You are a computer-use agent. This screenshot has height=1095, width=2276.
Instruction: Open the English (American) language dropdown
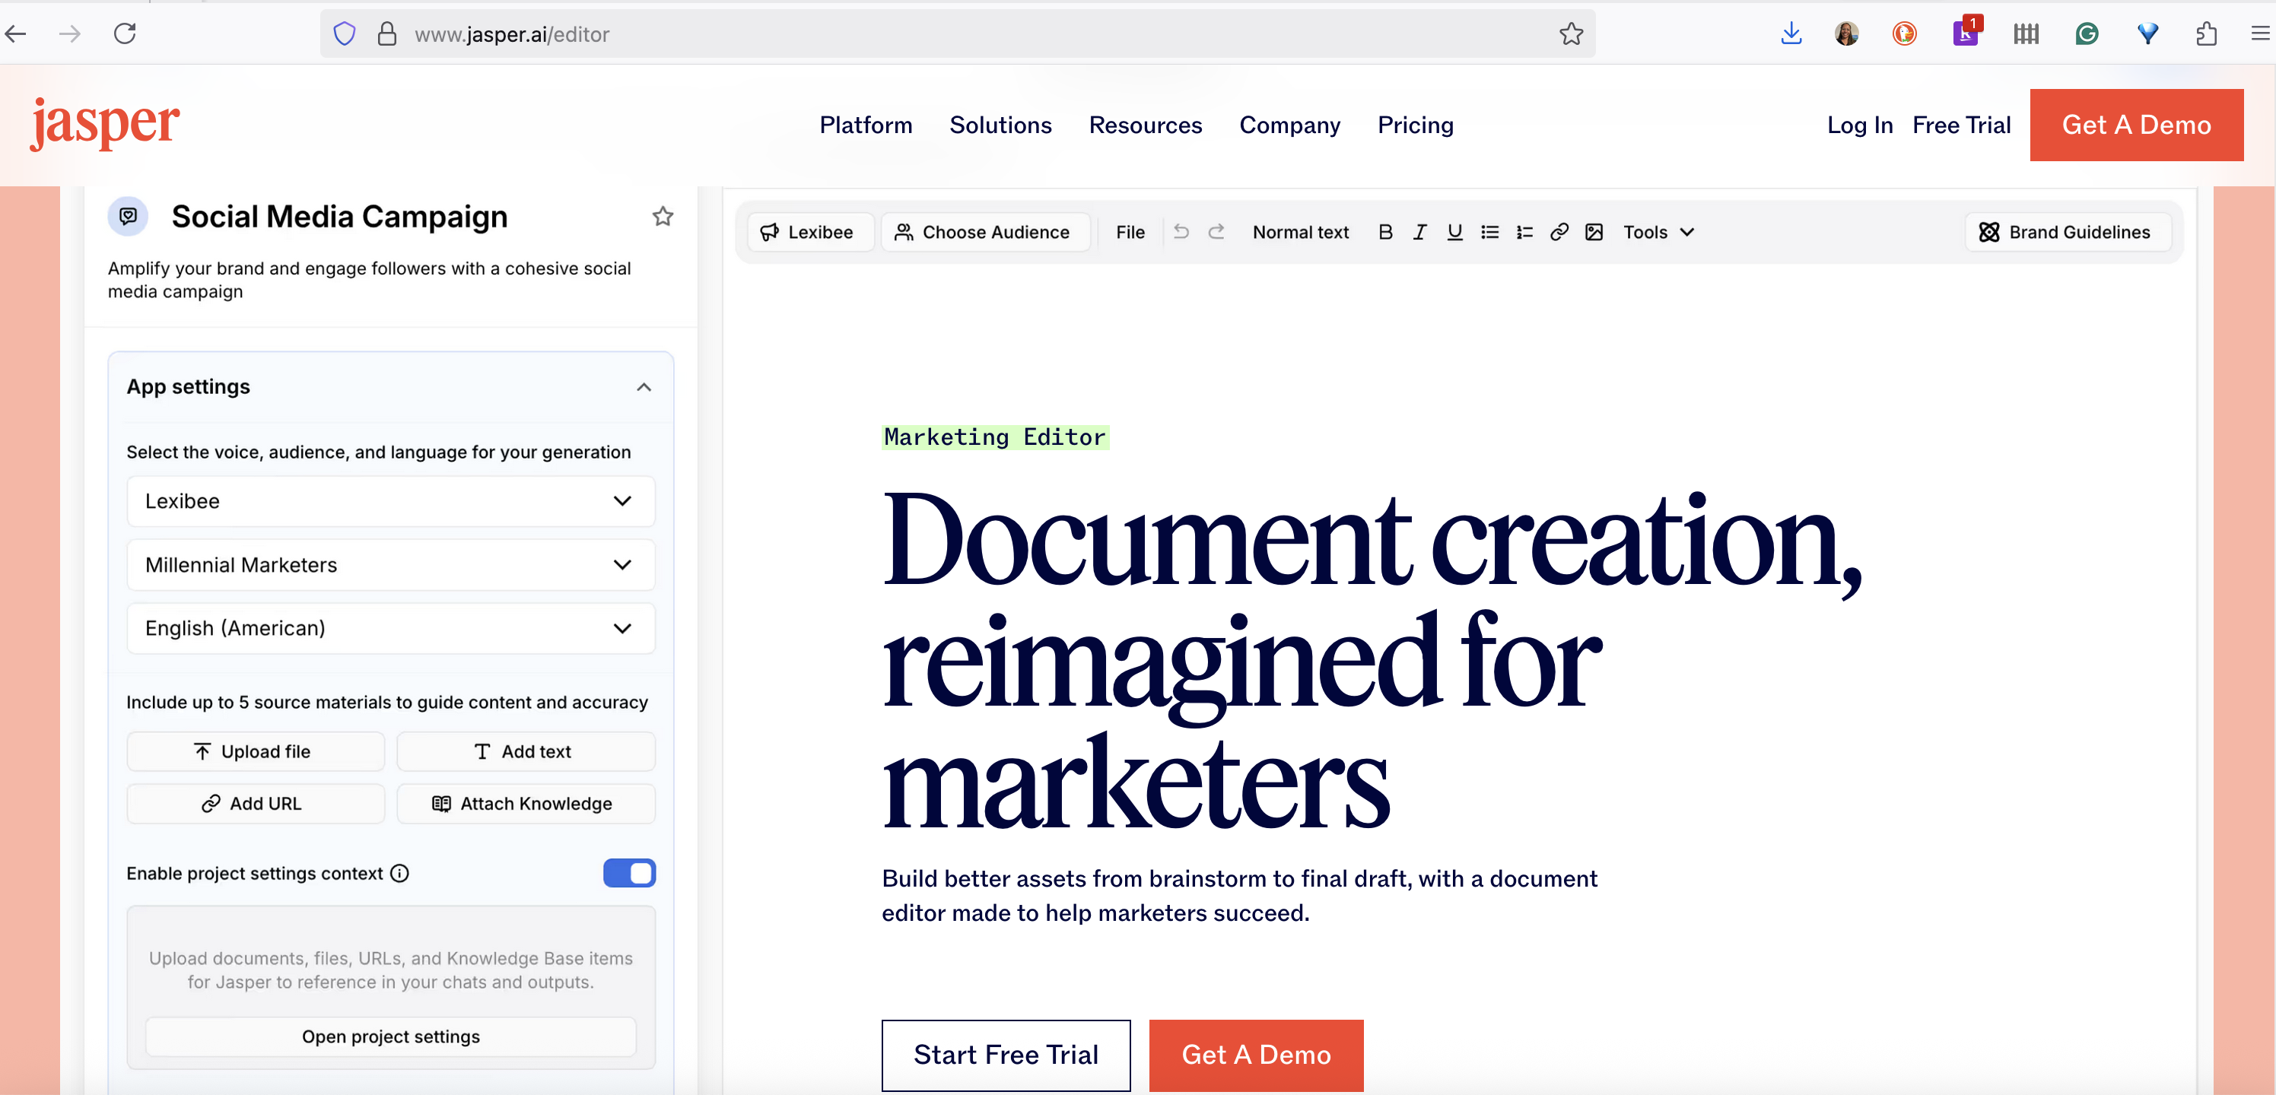click(x=390, y=629)
